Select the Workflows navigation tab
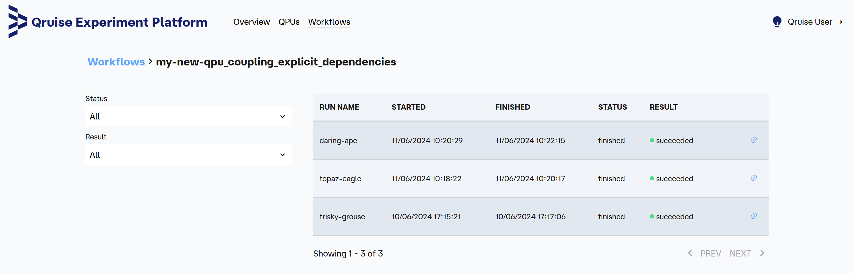The width and height of the screenshot is (854, 273). (329, 22)
